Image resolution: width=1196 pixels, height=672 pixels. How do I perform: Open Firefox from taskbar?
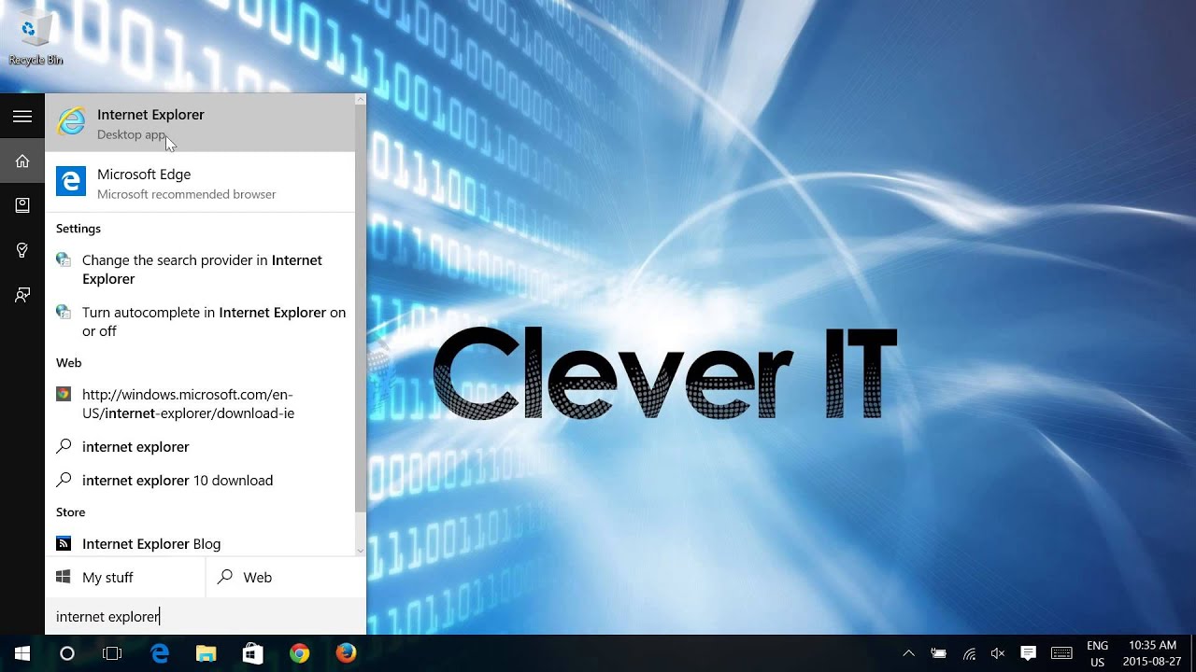(347, 653)
